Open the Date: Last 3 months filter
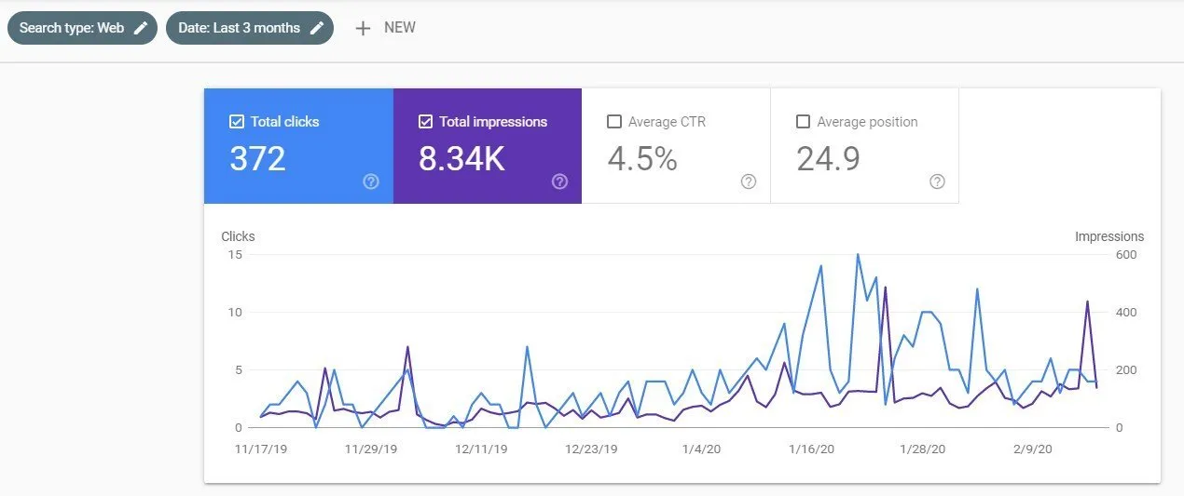 (250, 28)
